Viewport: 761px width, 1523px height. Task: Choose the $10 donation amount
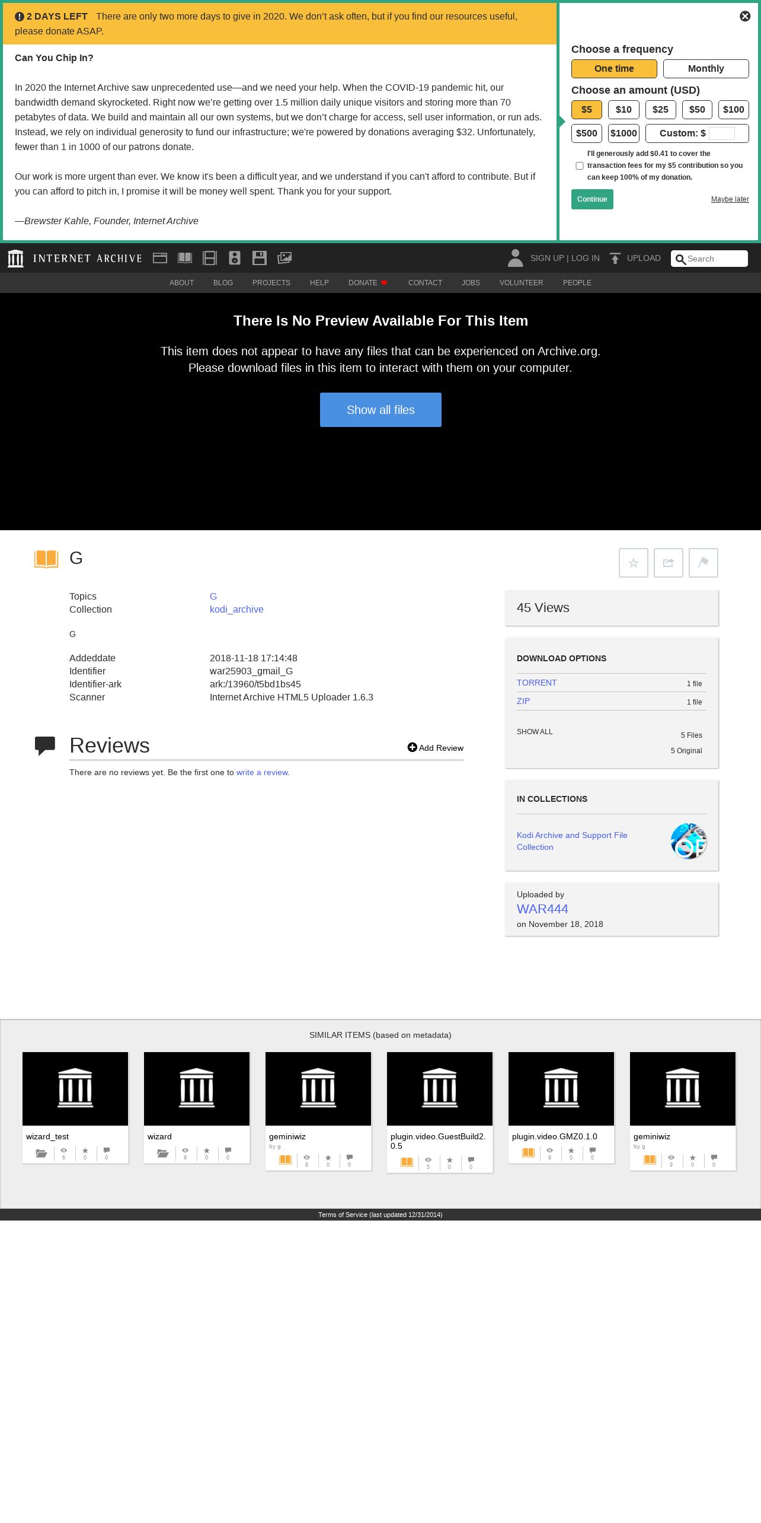click(623, 110)
